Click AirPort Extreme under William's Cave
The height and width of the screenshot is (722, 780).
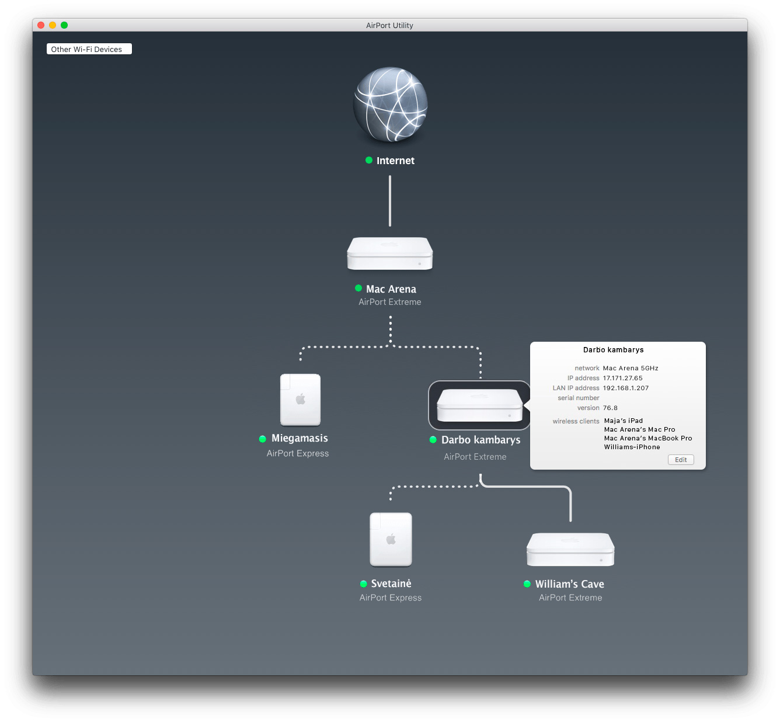[570, 598]
